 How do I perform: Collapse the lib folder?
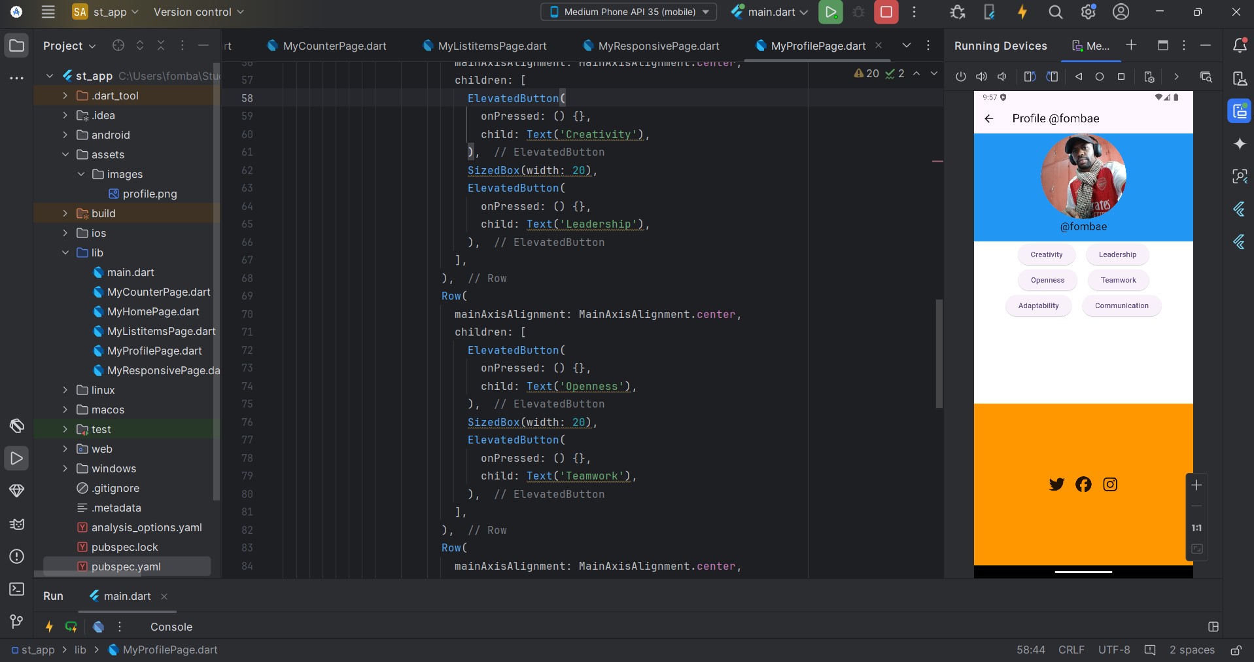click(65, 253)
